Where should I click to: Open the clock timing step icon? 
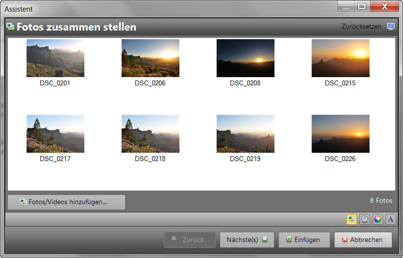coord(365,219)
